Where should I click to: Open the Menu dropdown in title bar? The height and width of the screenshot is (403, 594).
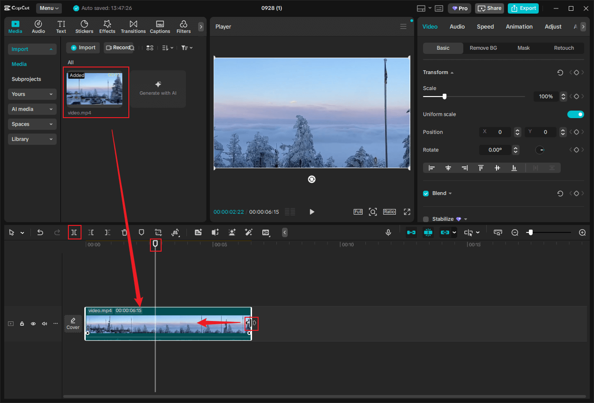coord(49,8)
